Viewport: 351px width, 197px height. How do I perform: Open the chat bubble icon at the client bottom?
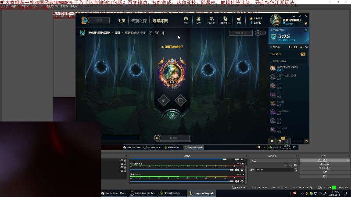(272, 141)
